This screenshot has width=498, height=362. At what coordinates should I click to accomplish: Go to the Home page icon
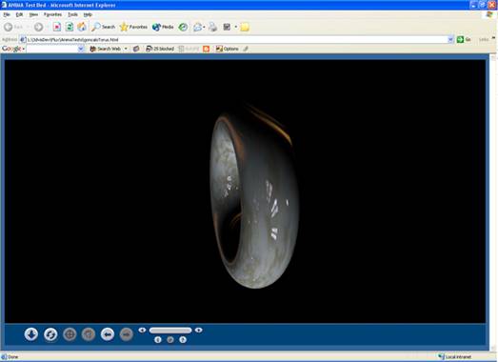click(82, 27)
